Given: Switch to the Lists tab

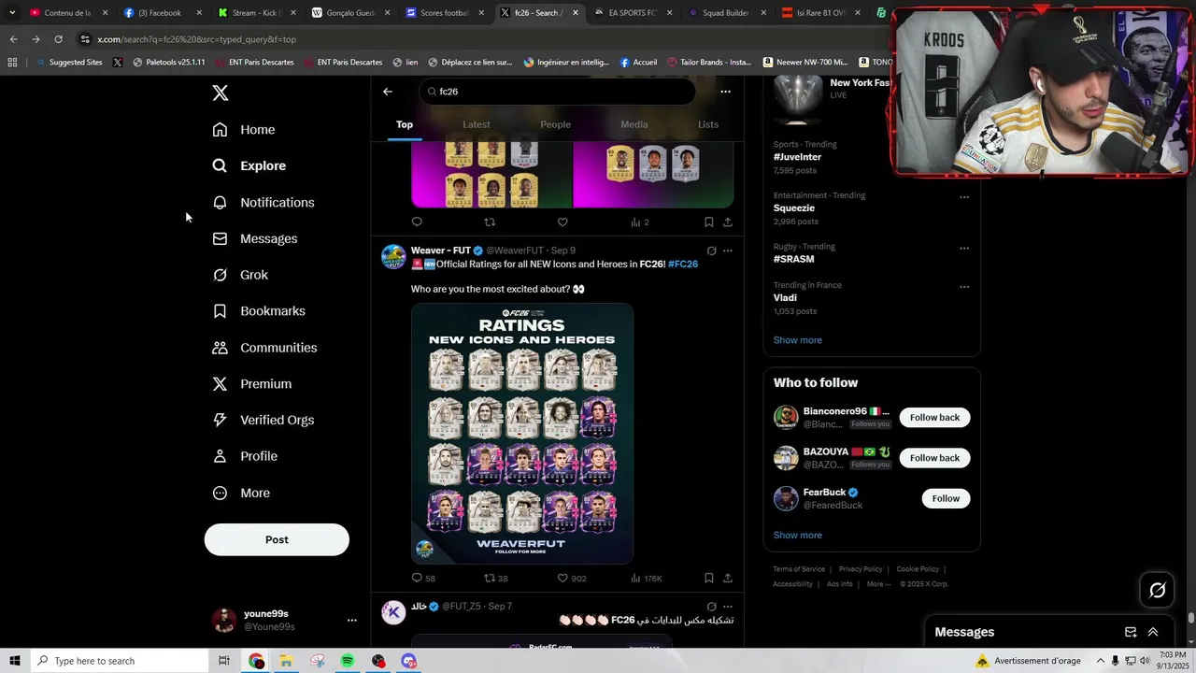Looking at the screenshot, I should coord(708,124).
